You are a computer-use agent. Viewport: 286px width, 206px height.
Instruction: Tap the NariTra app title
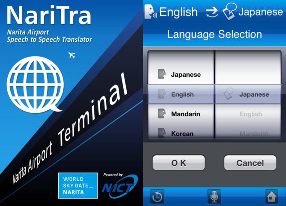[49, 15]
